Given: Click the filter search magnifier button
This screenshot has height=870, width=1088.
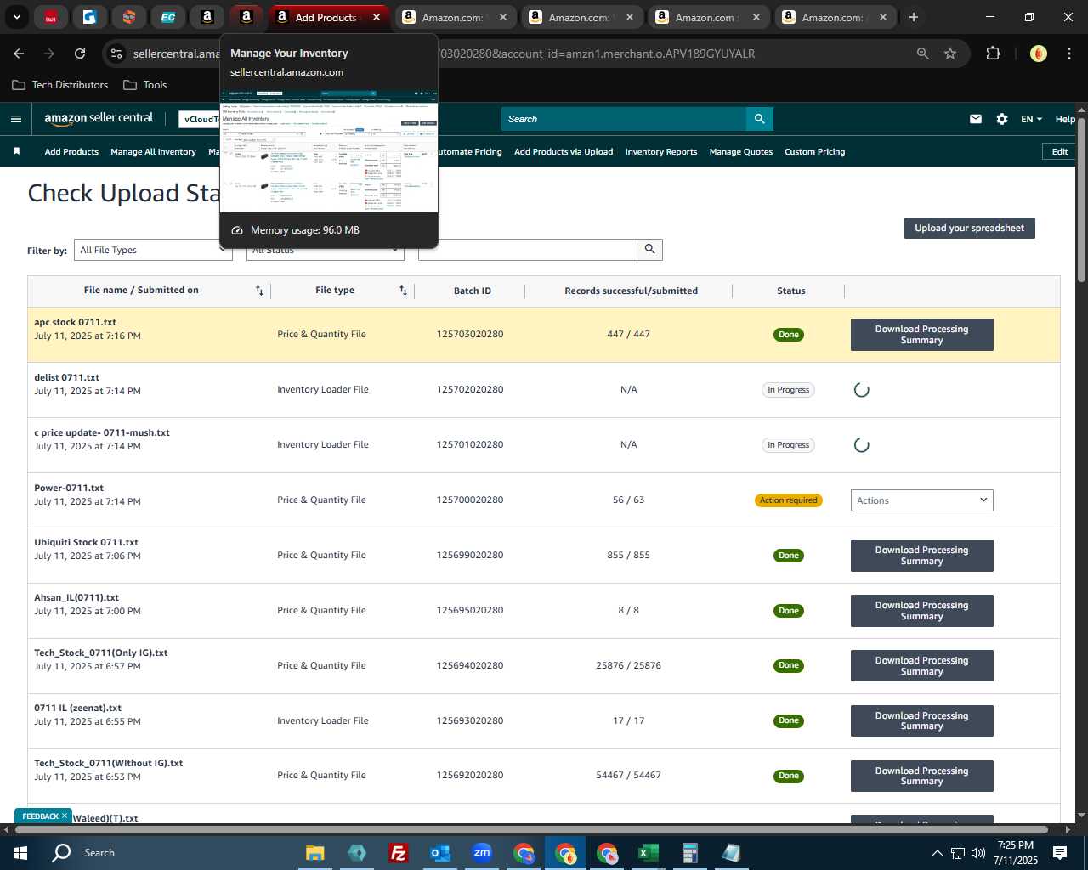Looking at the screenshot, I should [x=649, y=249].
